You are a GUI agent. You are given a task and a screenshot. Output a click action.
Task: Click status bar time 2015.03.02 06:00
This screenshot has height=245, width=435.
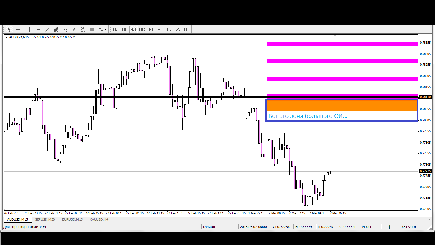[x=253, y=227]
